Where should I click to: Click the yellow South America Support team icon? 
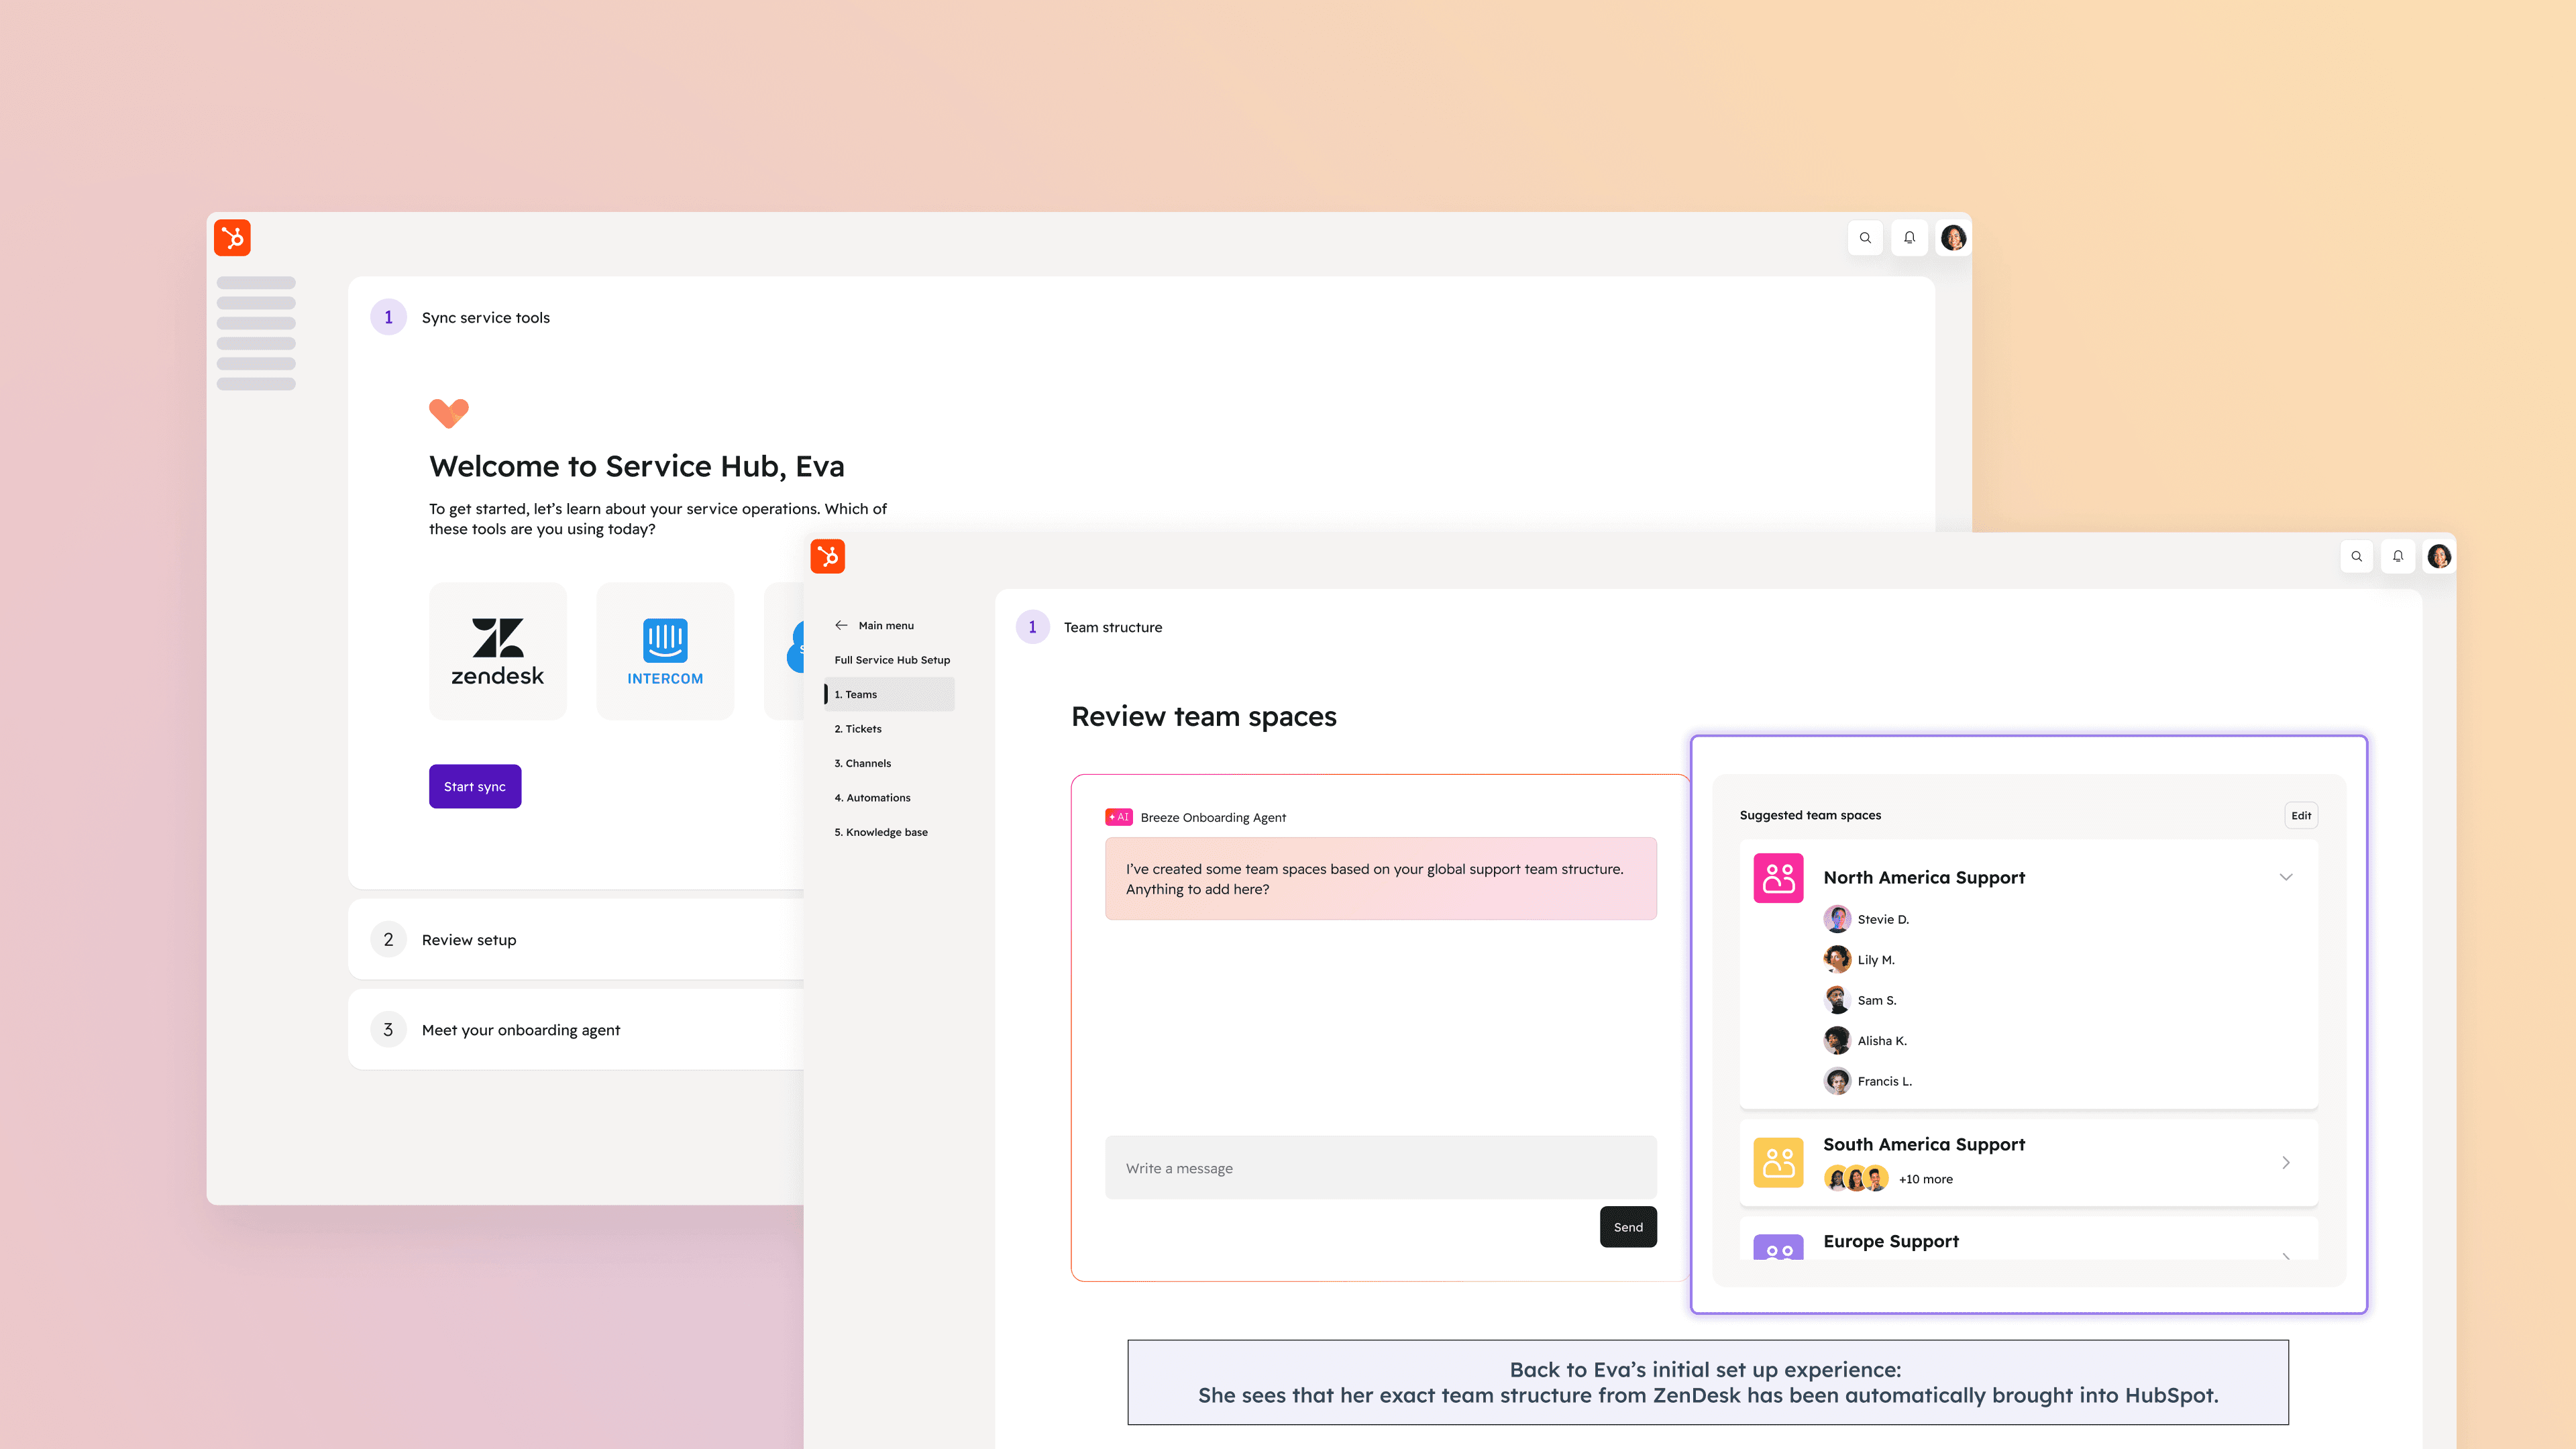(1778, 1162)
